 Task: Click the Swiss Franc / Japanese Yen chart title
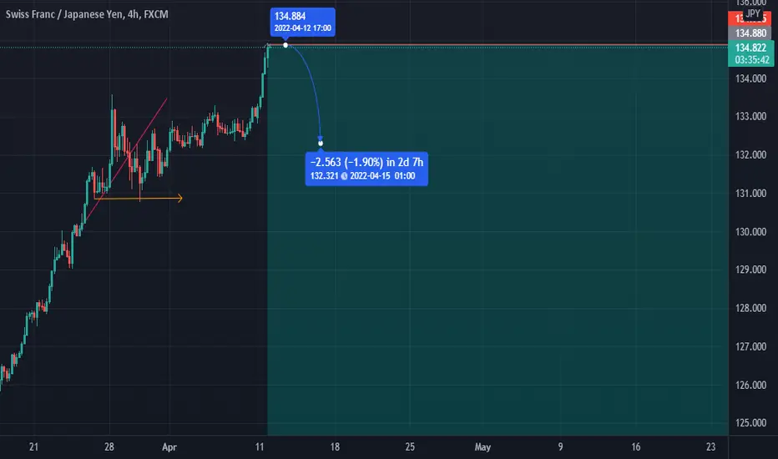(x=87, y=14)
